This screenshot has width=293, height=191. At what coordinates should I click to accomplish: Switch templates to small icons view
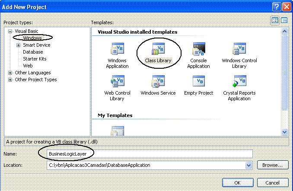click(x=284, y=20)
